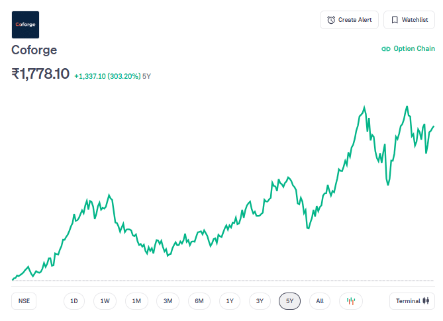Click the chart's highest peak point
The height and width of the screenshot is (321, 443).
click(x=364, y=106)
